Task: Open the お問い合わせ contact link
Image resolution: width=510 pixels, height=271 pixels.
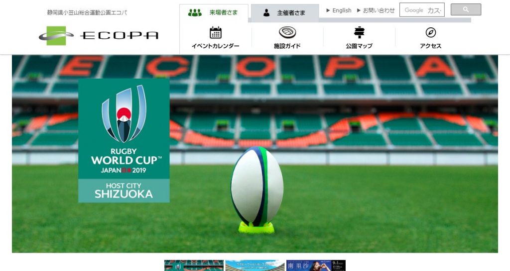Action: tap(376, 10)
